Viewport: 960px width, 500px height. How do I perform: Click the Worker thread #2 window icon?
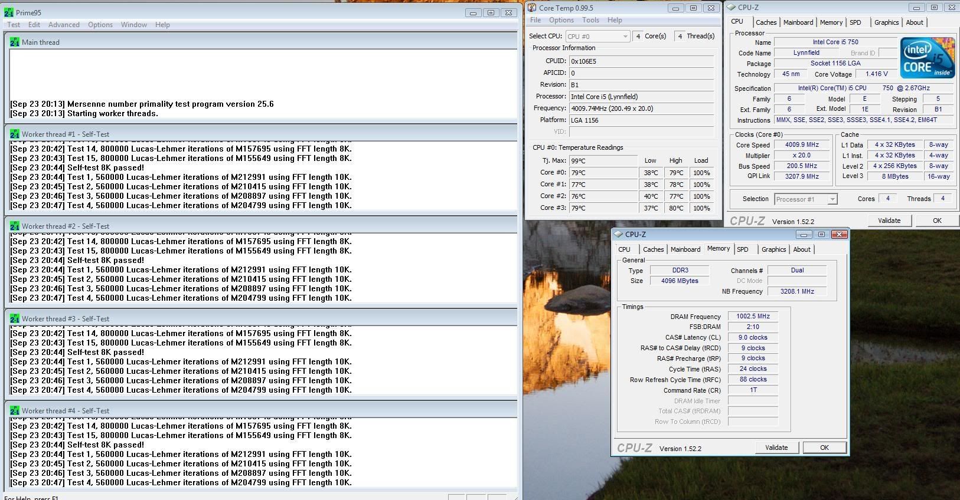[14, 226]
